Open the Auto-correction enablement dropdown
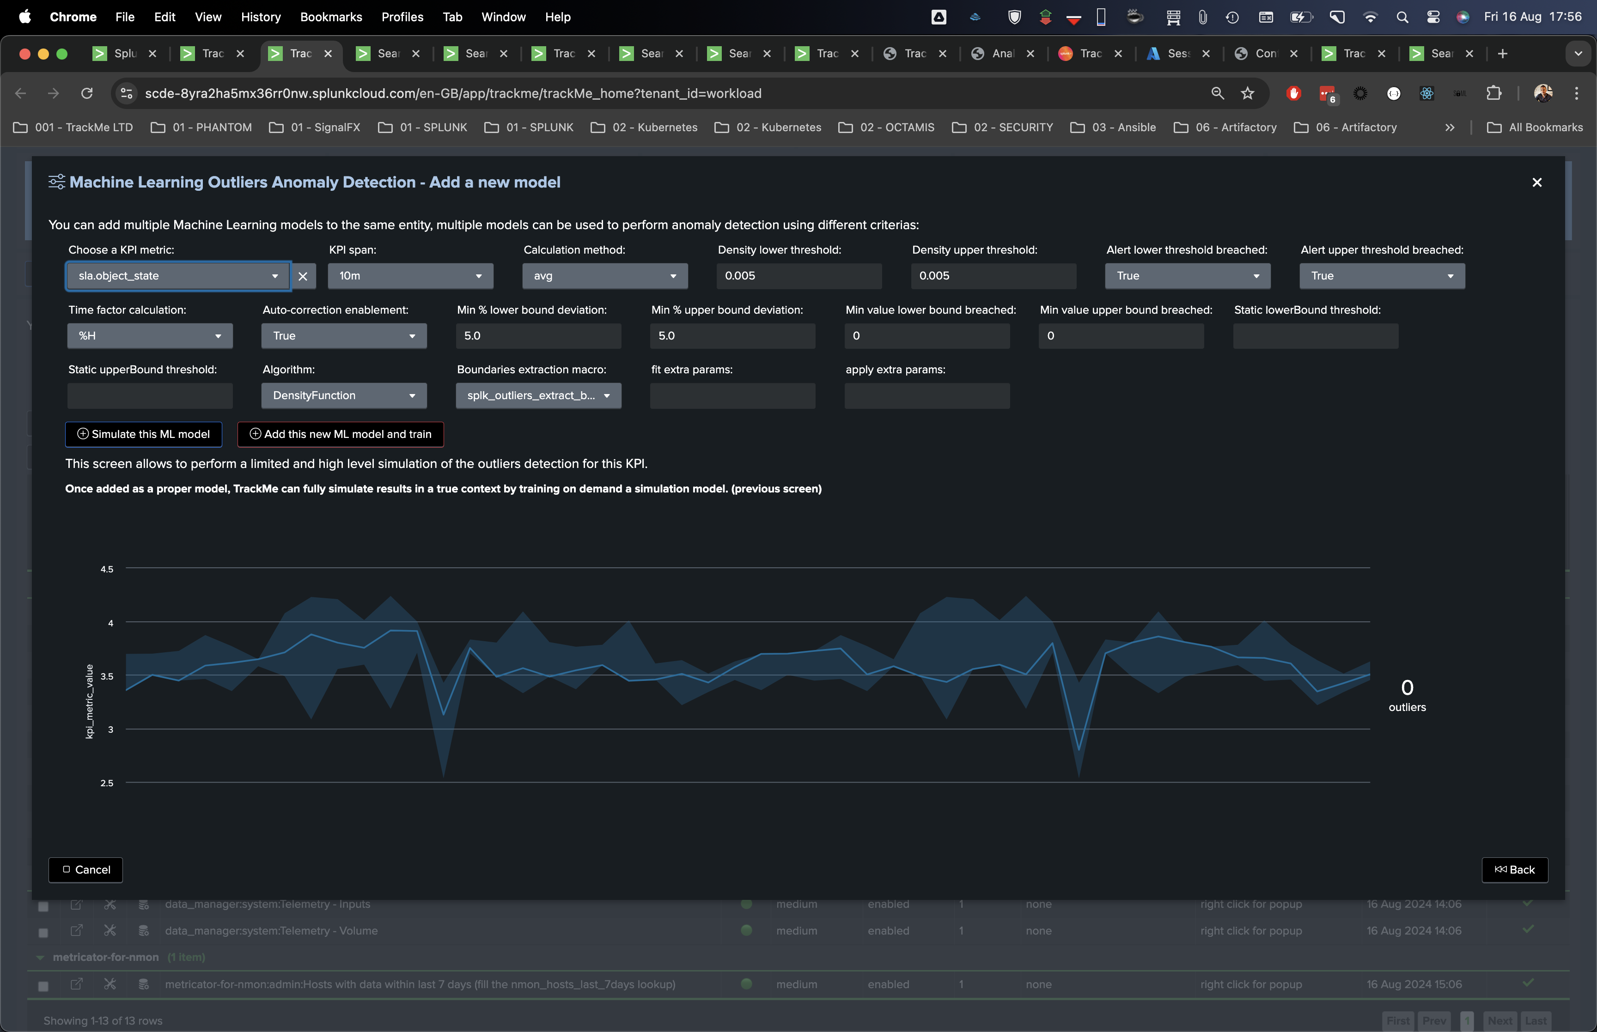Image resolution: width=1597 pixels, height=1032 pixels. [x=344, y=336]
